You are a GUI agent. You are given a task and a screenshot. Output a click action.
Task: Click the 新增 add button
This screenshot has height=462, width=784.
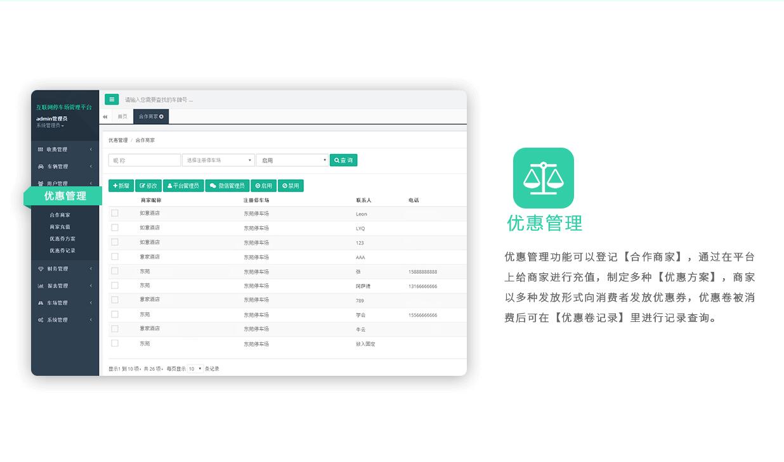(121, 186)
